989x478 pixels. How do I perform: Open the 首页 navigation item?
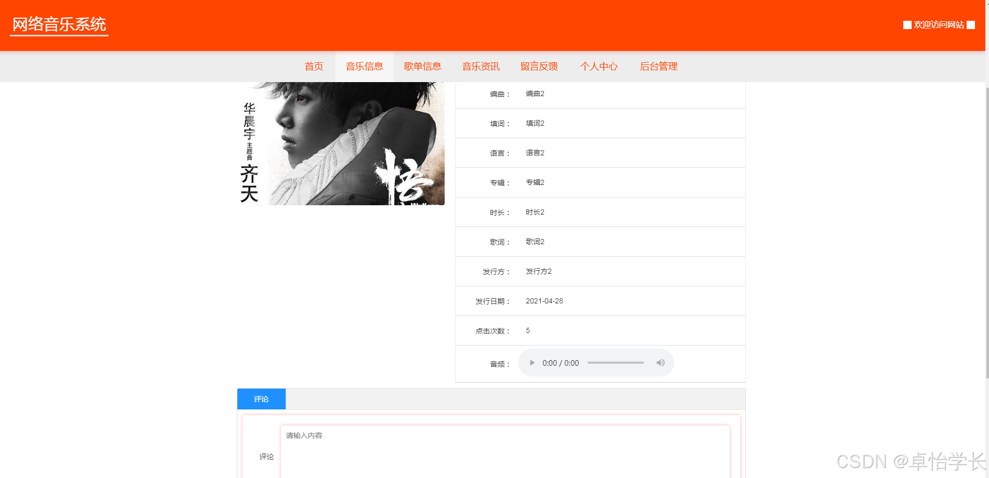(314, 67)
